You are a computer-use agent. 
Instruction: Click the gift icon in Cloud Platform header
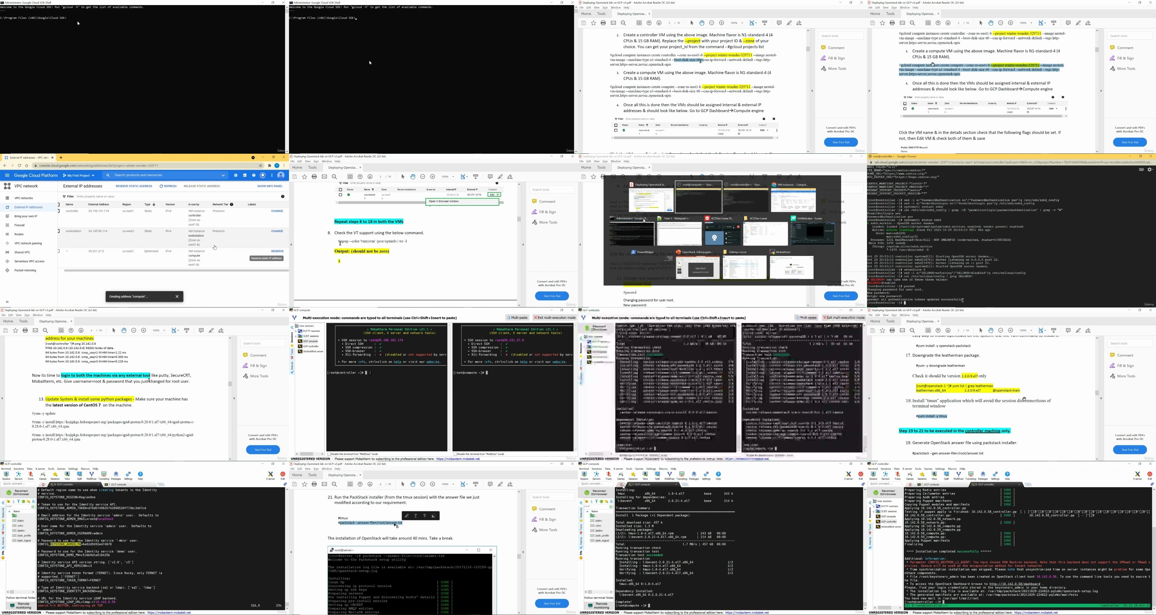236,175
